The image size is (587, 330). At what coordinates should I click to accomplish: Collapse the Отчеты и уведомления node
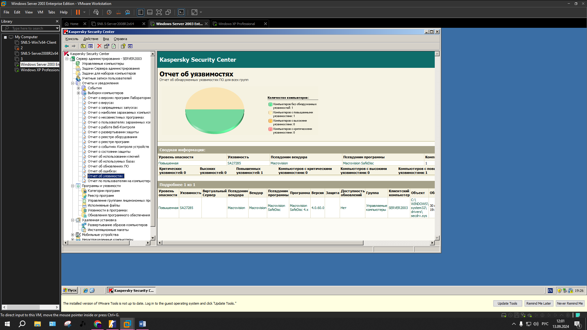click(72, 83)
